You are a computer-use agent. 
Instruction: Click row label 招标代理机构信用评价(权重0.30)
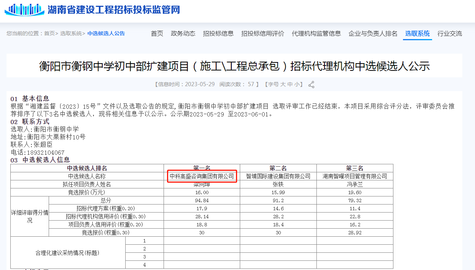(x=106, y=216)
